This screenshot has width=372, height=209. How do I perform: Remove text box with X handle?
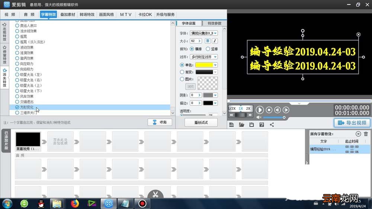click(359, 34)
